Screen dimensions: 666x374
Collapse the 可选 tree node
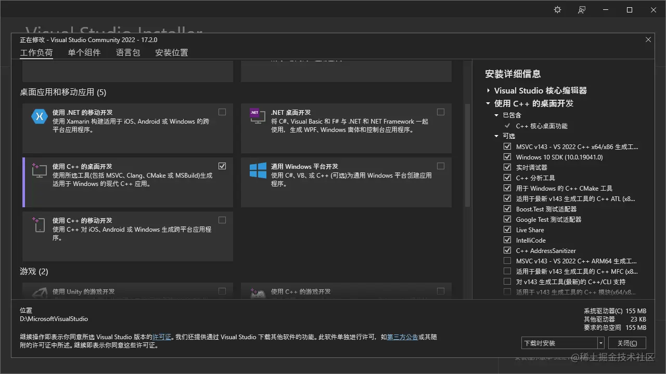(x=497, y=136)
